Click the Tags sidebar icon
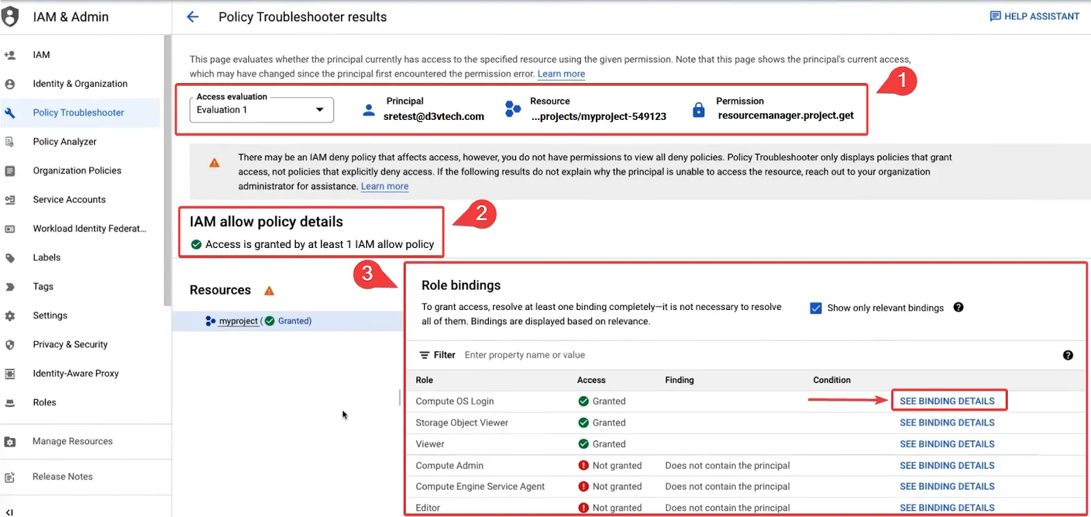The image size is (1091, 517). pyautogui.click(x=10, y=287)
